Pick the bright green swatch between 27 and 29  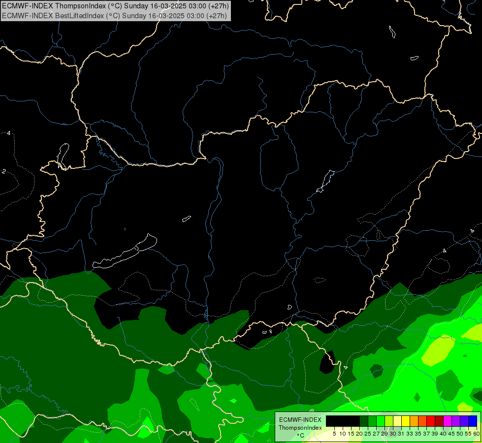[x=380, y=421]
